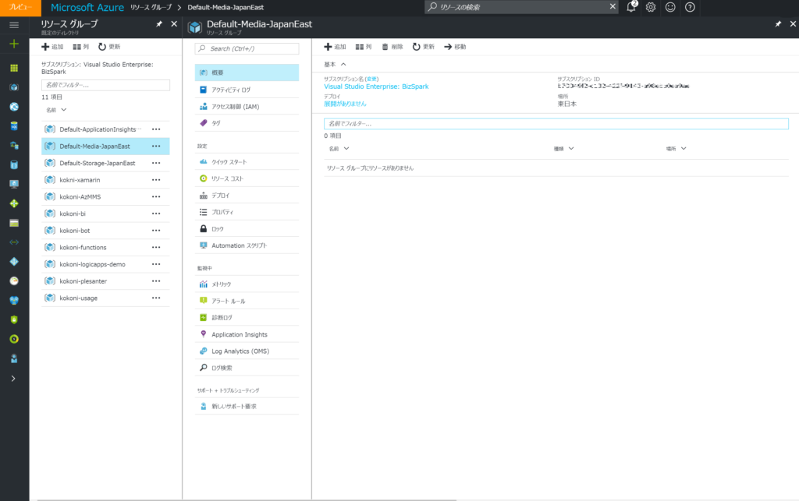Open the notifications bell icon
The height and width of the screenshot is (501, 799).
[631, 7]
